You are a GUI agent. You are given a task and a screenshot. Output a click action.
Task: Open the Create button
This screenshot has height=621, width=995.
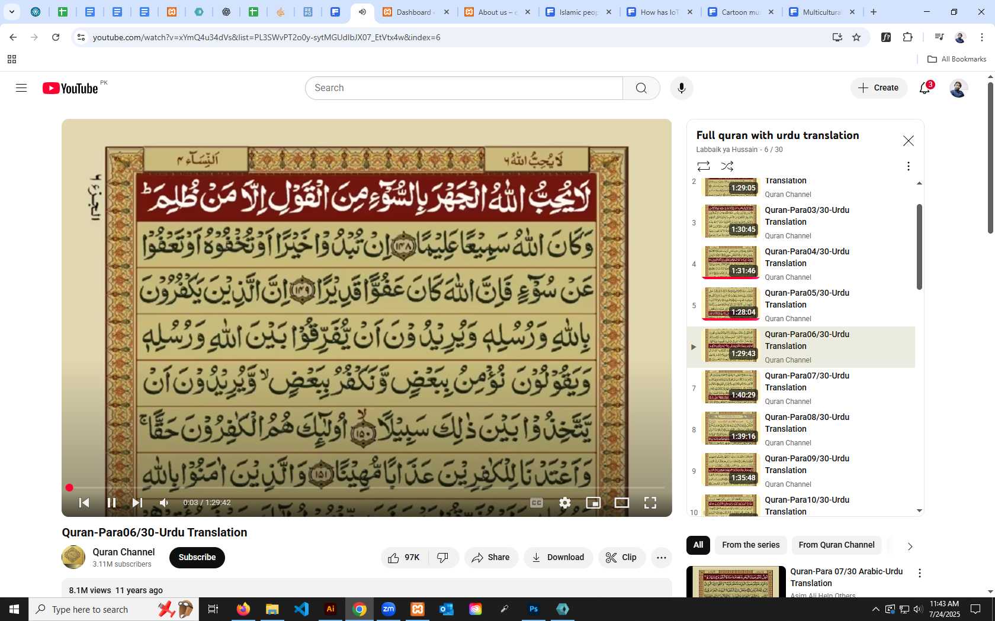coord(879,88)
